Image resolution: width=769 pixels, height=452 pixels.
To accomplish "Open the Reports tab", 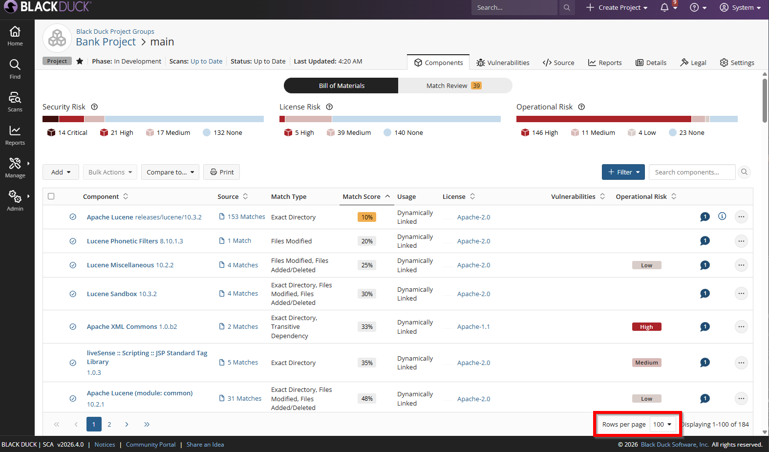I will (605, 63).
